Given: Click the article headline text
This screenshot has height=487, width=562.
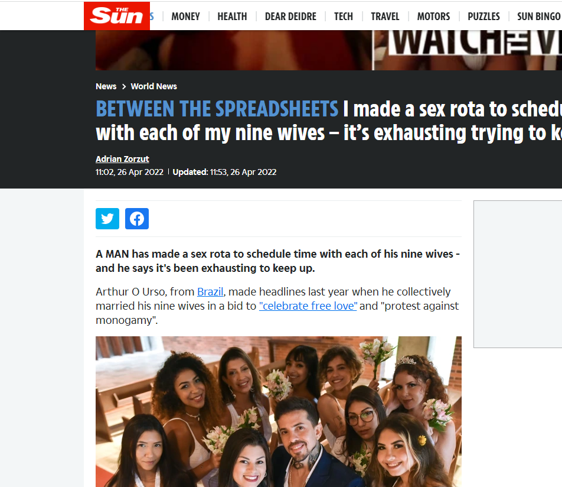Looking at the screenshot, I should [x=328, y=121].
